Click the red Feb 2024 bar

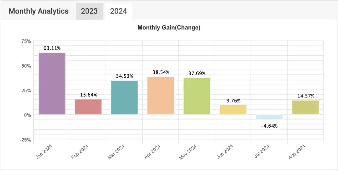[x=88, y=107]
